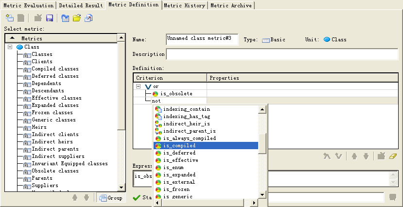Click the Name field with Unnamed class metric#3
Image resolution: width=403 pixels, height=207 pixels.
[202, 39]
